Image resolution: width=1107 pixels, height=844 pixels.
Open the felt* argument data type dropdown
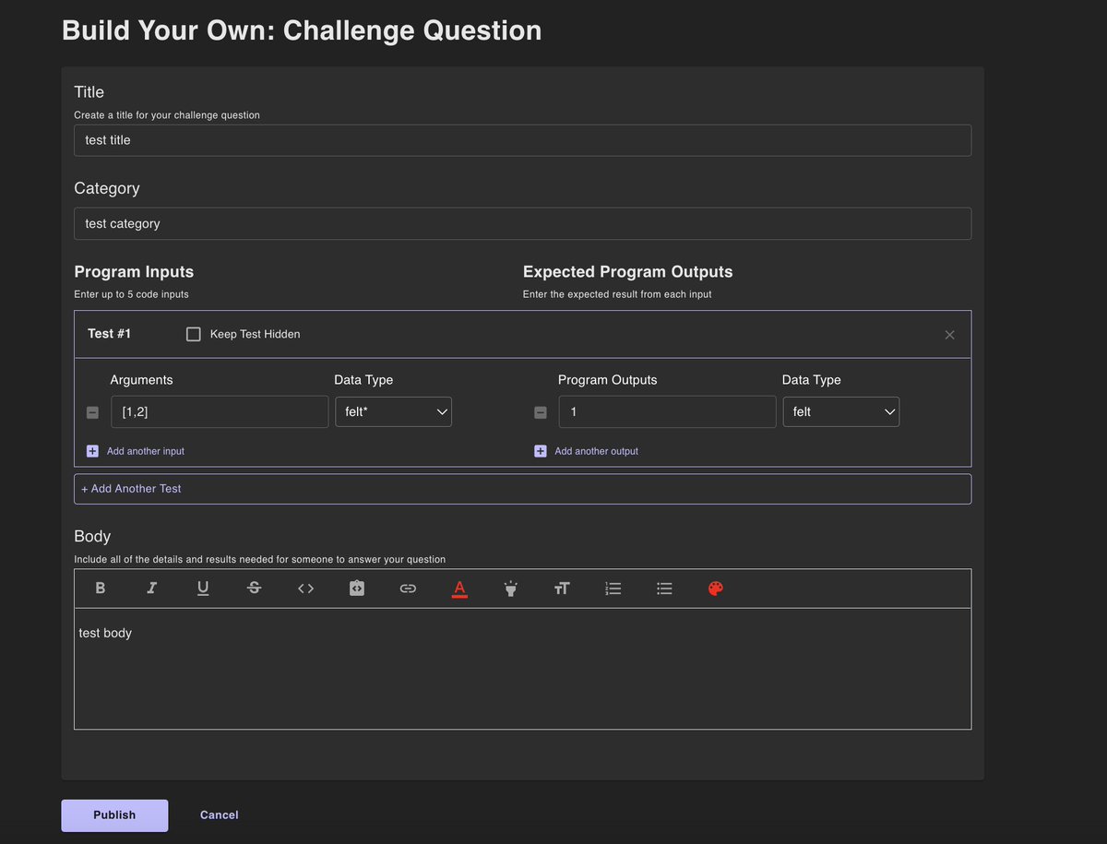(x=393, y=411)
